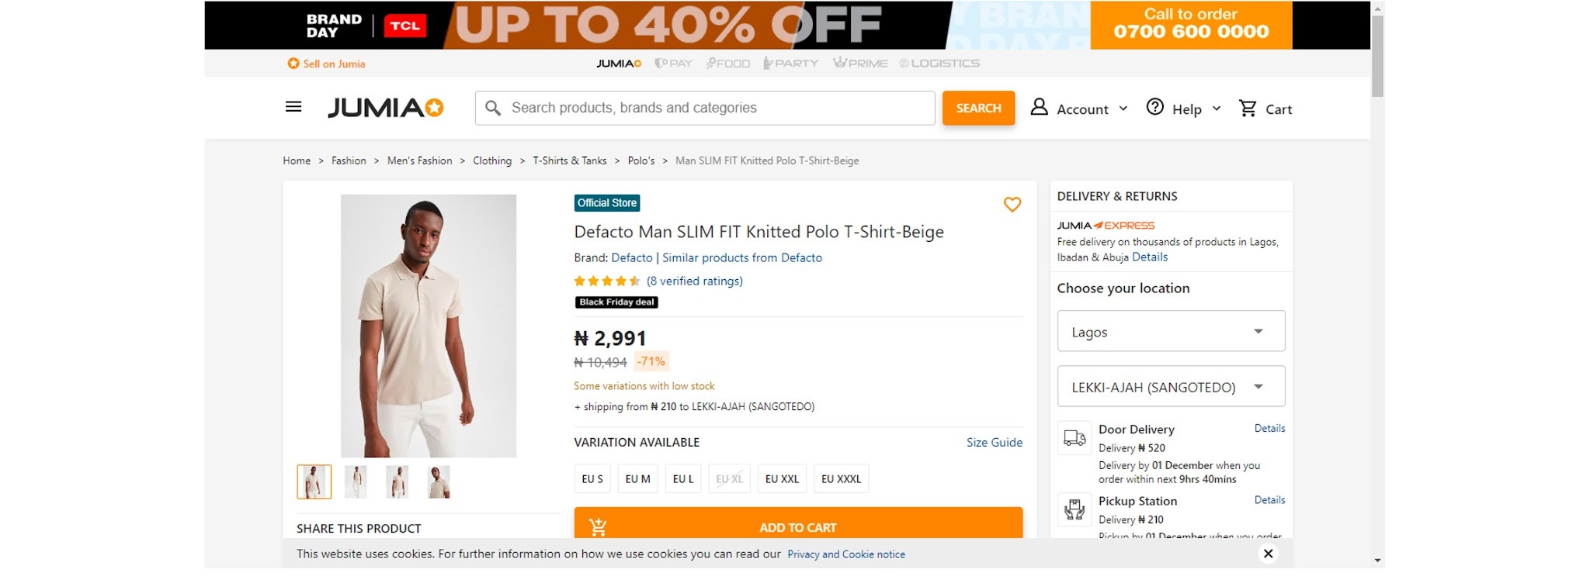Go to Jumia home via logo
Image resolution: width=1590 pixels, height=583 pixels.
385,108
